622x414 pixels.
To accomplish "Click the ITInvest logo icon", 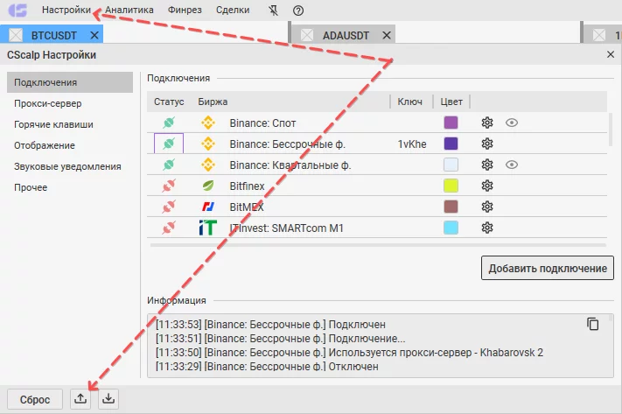I will 208,228.
